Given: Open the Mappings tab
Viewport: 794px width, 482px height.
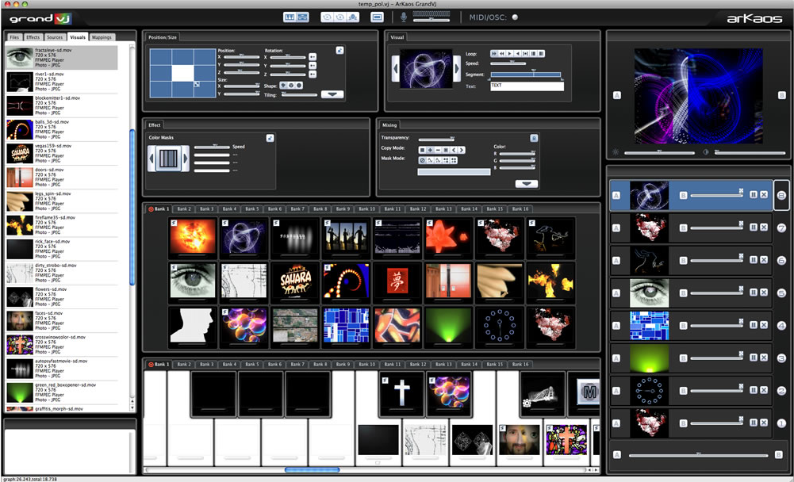Looking at the screenshot, I should [x=102, y=37].
